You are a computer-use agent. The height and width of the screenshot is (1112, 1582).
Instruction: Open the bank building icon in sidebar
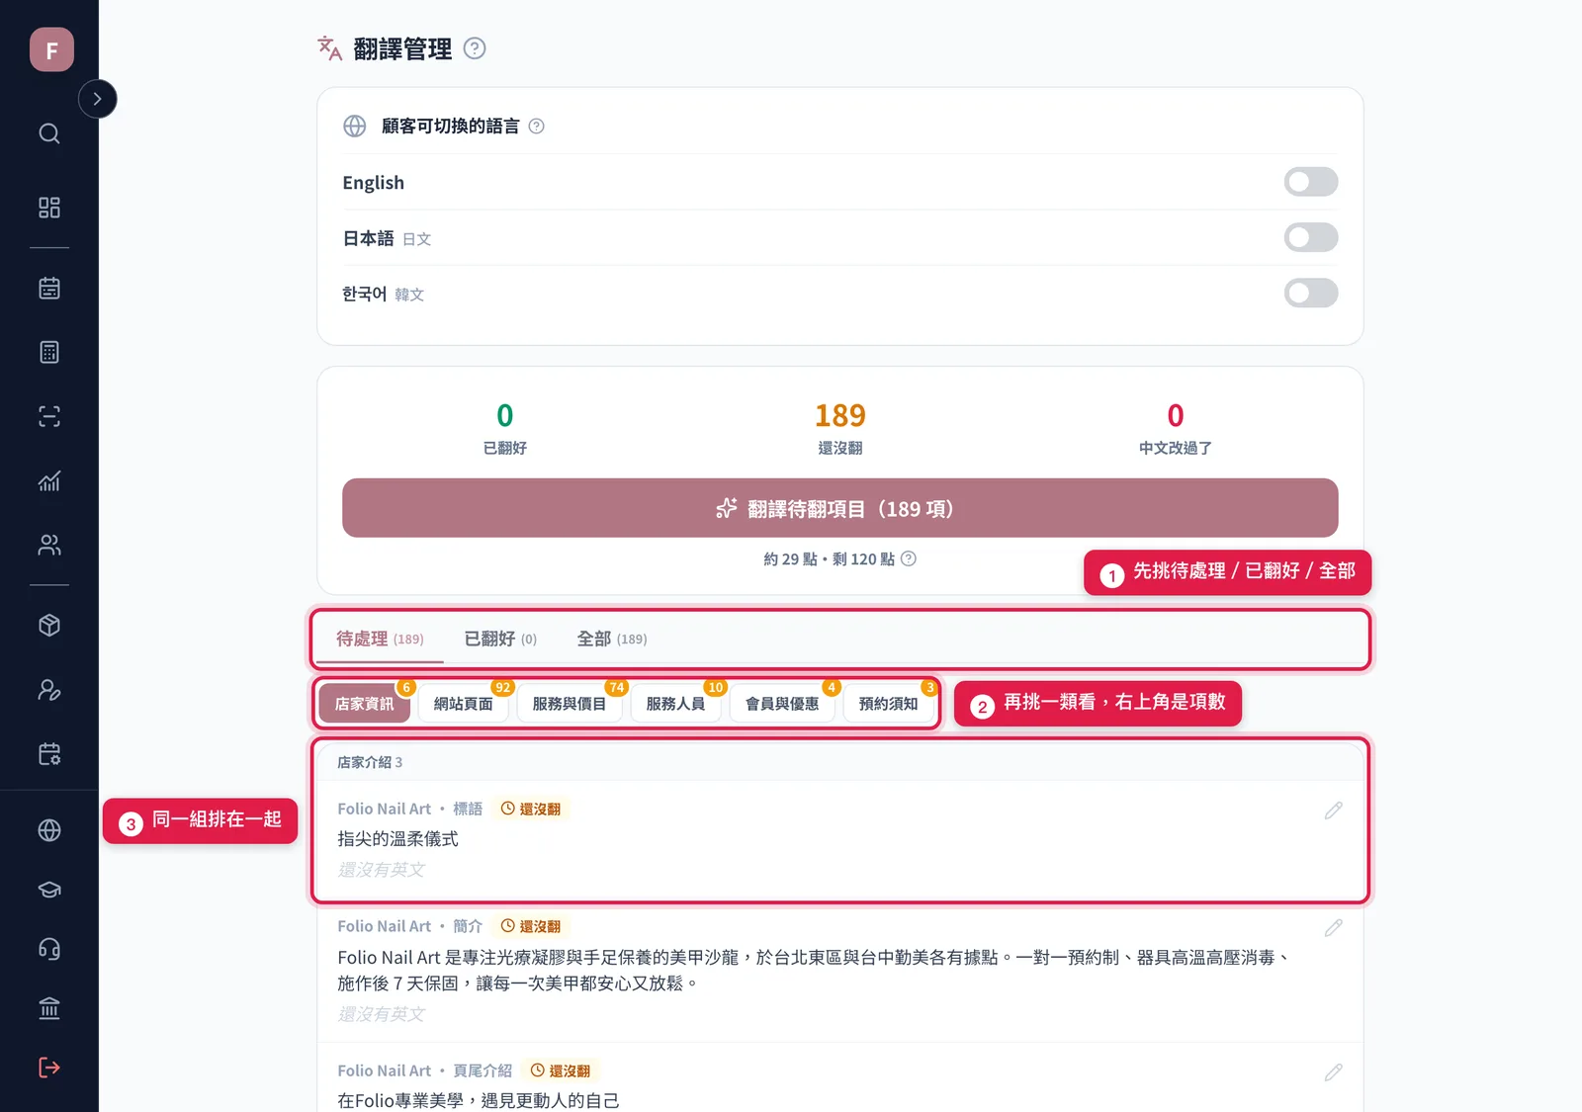pos(49,1008)
